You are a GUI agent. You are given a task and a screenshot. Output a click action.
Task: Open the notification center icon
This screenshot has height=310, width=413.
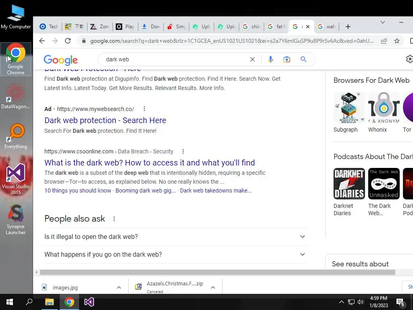coord(400,302)
